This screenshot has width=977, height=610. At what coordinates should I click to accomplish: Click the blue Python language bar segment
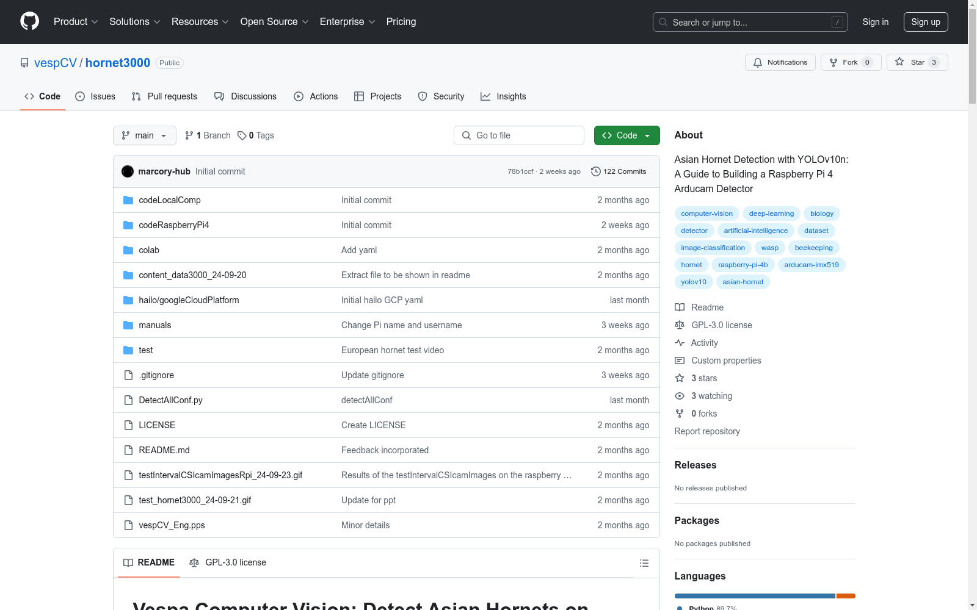click(x=755, y=596)
